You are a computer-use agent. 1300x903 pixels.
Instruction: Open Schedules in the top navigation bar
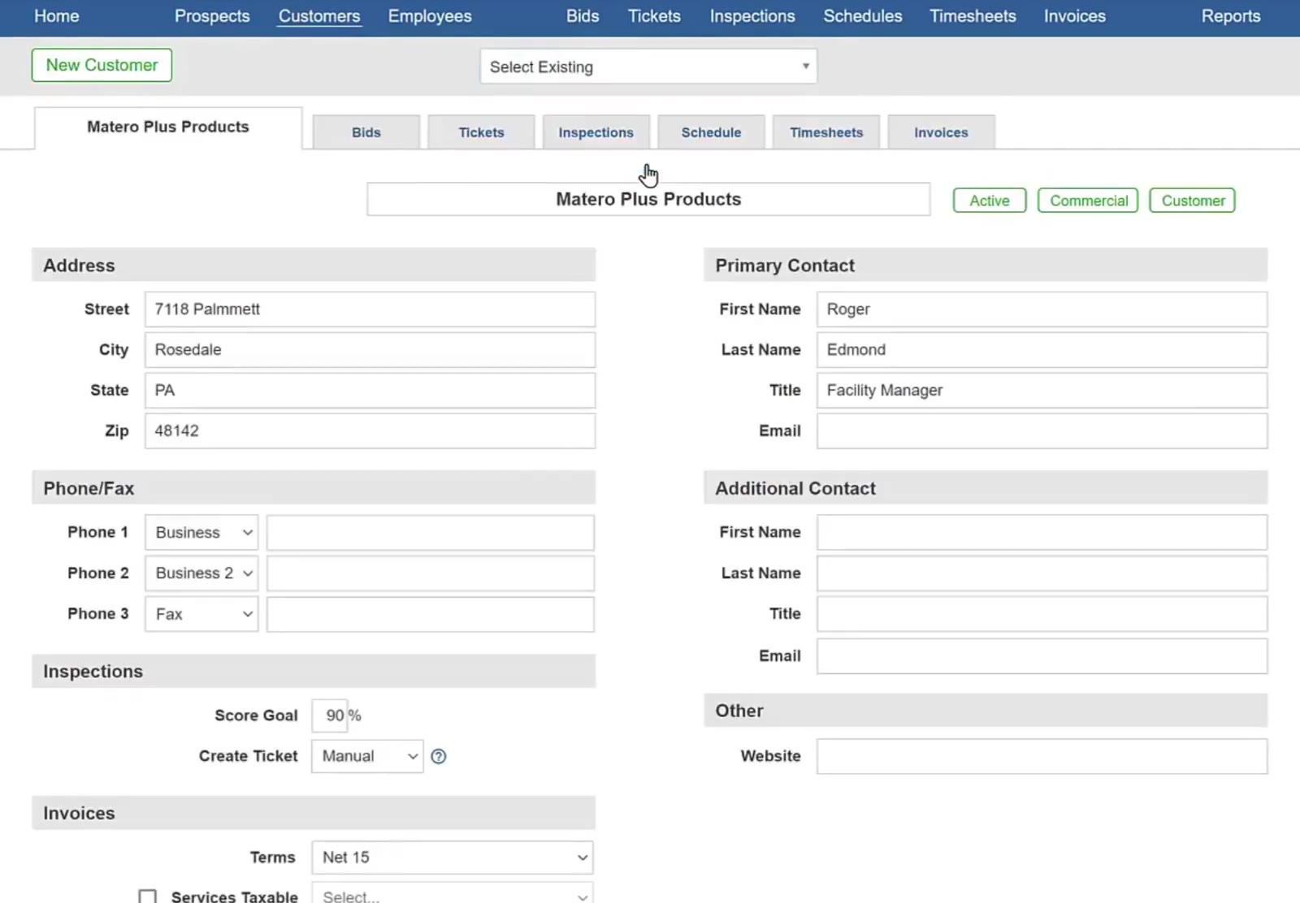point(863,16)
